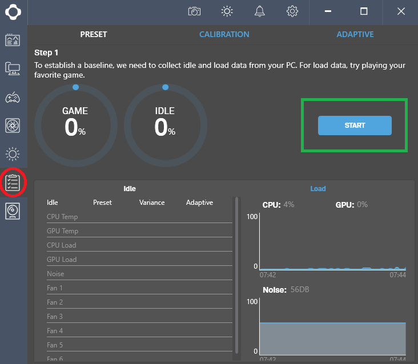
Task: Open the fan cooling sidebar icon
Action: 13,126
